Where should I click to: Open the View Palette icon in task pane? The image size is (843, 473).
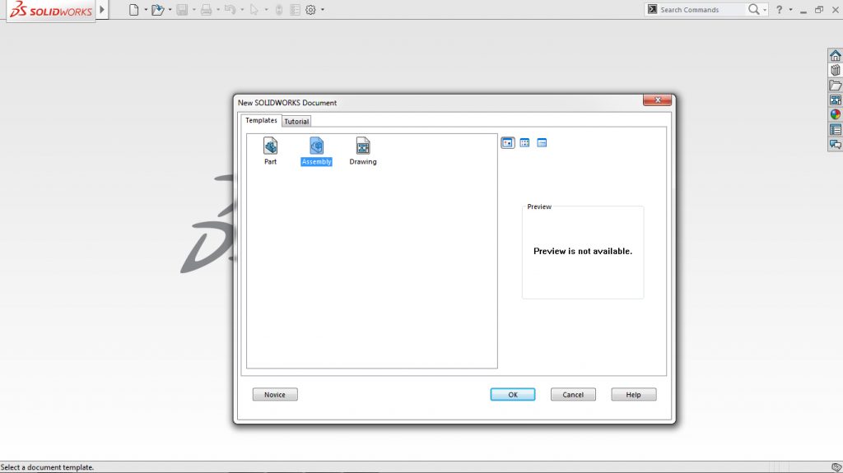point(835,100)
